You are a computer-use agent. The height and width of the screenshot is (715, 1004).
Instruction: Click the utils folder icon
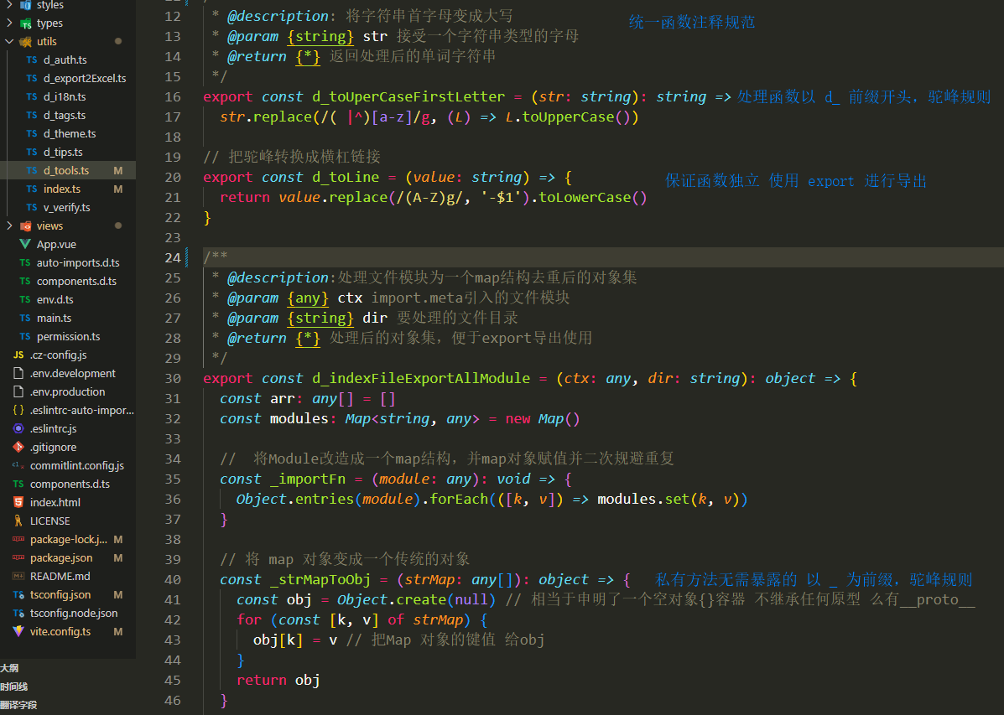(26, 42)
